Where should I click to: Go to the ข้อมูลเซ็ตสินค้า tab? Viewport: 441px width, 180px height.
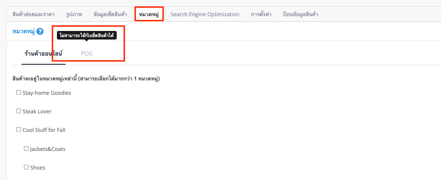point(110,14)
